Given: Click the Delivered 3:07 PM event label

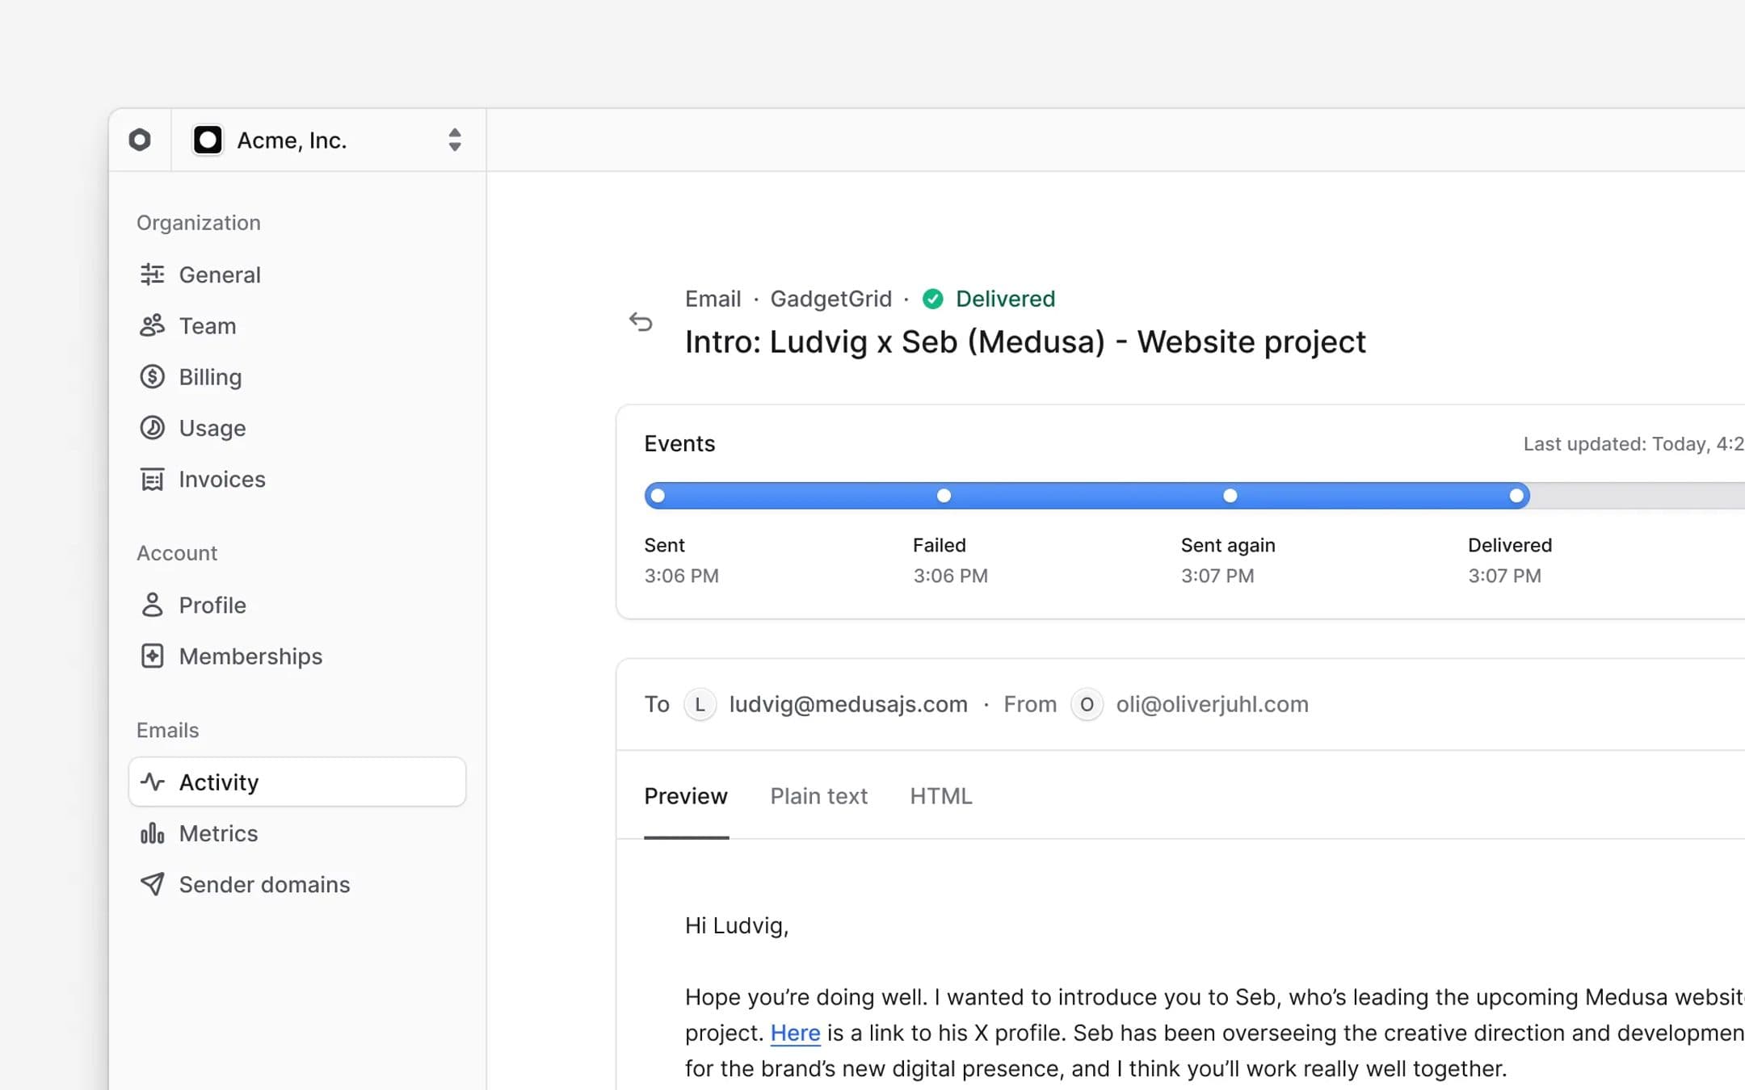Looking at the screenshot, I should pos(1510,560).
